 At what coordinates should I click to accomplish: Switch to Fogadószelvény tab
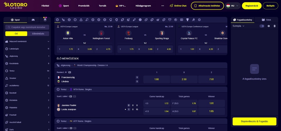(x=242, y=20)
